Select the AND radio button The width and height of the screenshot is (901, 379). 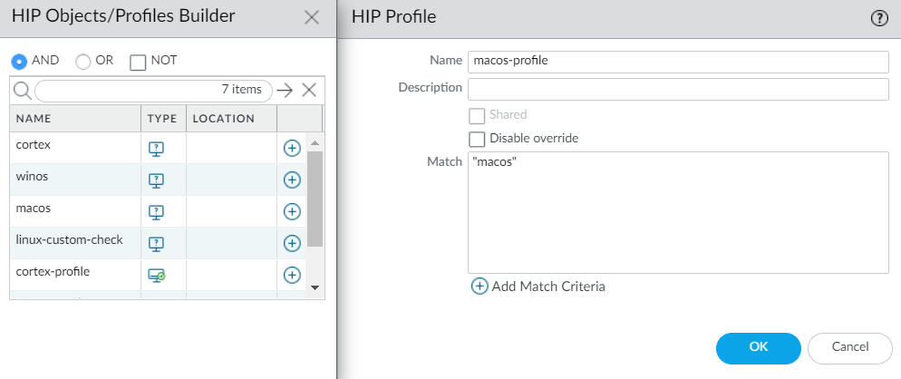point(19,62)
